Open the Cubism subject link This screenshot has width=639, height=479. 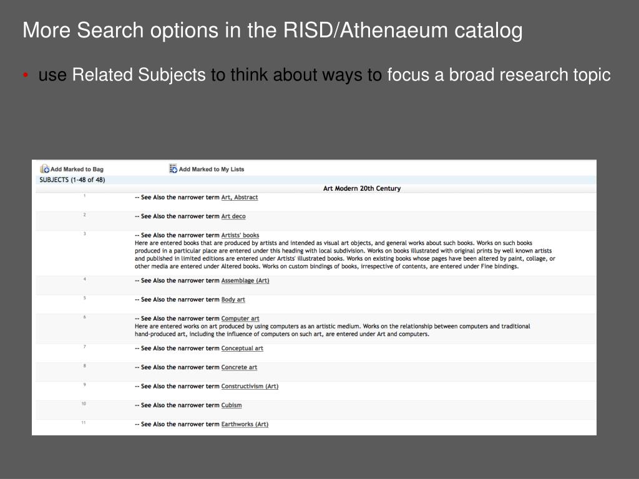coord(232,405)
